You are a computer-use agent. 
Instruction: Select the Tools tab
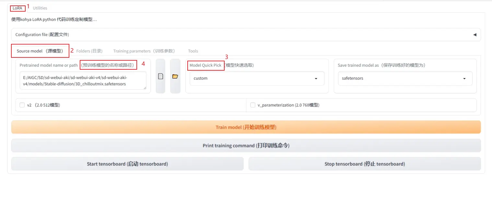(x=193, y=51)
